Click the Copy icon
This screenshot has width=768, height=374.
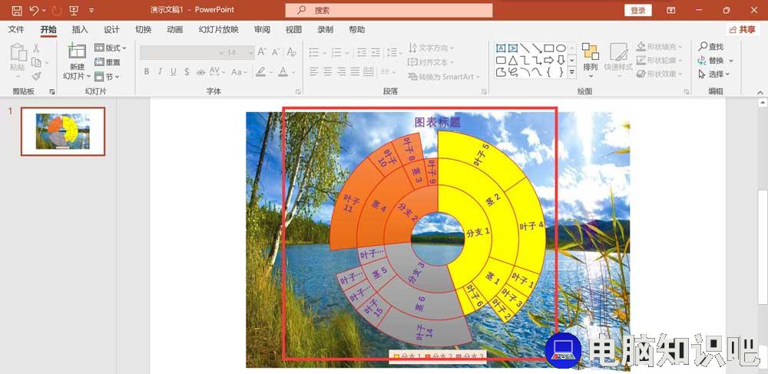coord(36,62)
